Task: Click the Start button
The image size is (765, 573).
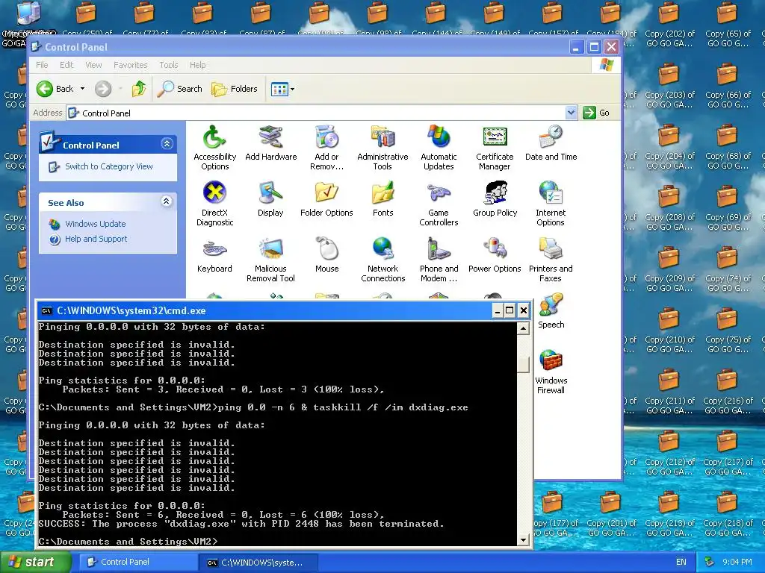Action: [x=35, y=562]
